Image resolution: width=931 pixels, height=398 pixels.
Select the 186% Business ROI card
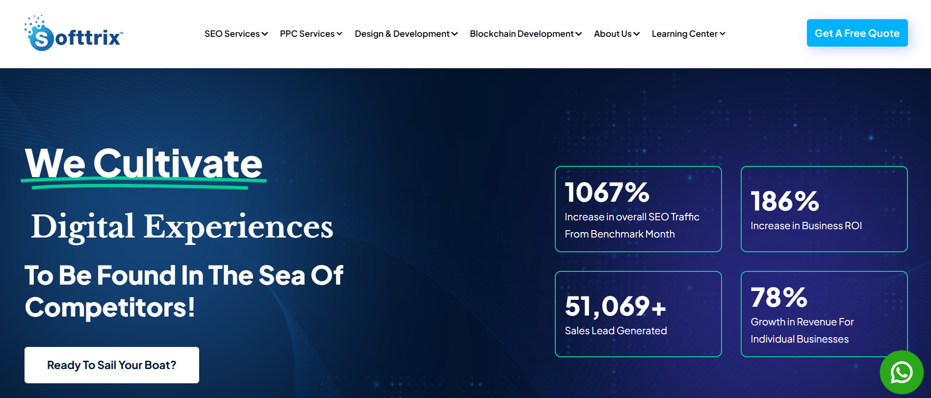click(x=824, y=209)
